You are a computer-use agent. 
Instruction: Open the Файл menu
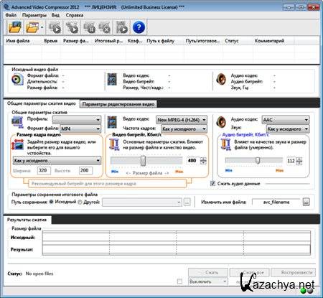(x=11, y=15)
